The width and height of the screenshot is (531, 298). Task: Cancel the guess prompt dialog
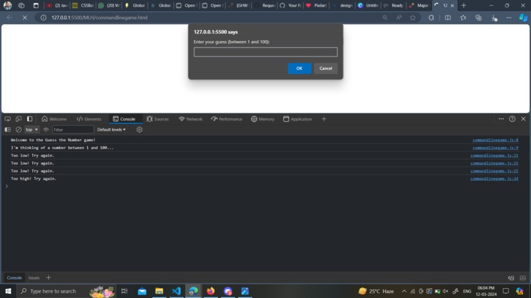point(325,68)
